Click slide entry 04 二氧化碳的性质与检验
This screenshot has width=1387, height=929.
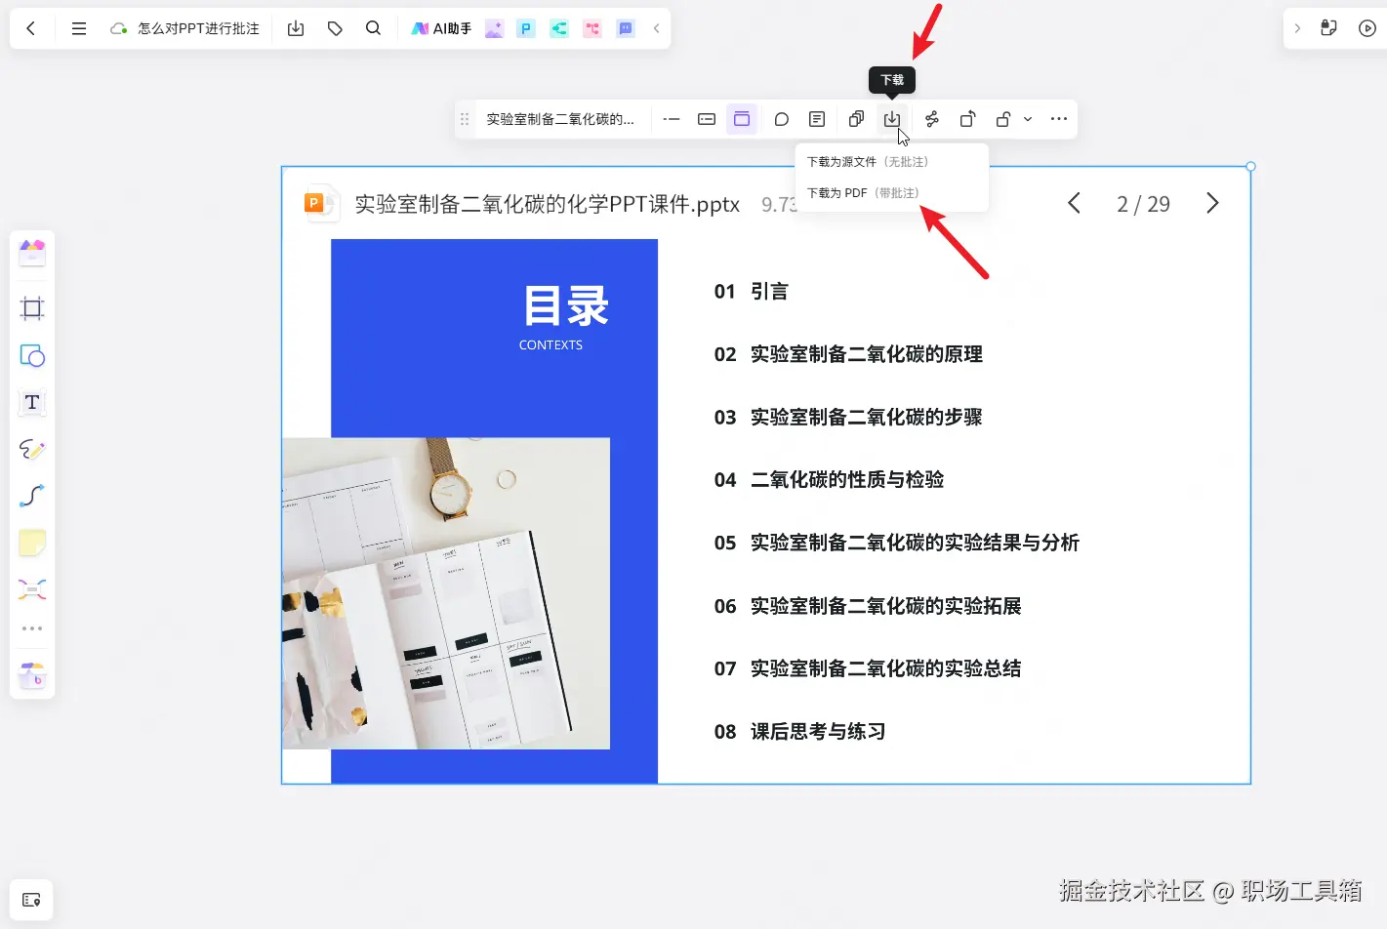(829, 480)
